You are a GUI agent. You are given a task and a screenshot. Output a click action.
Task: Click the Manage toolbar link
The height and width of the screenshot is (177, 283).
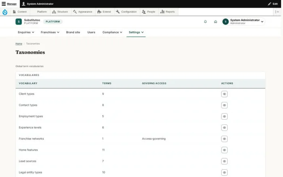pos(12,4)
